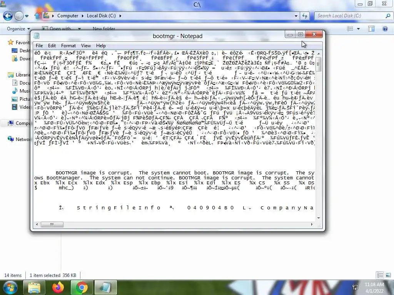Click the '14 items' status text
Screen dimensions: 394x295
(x=13, y=275)
